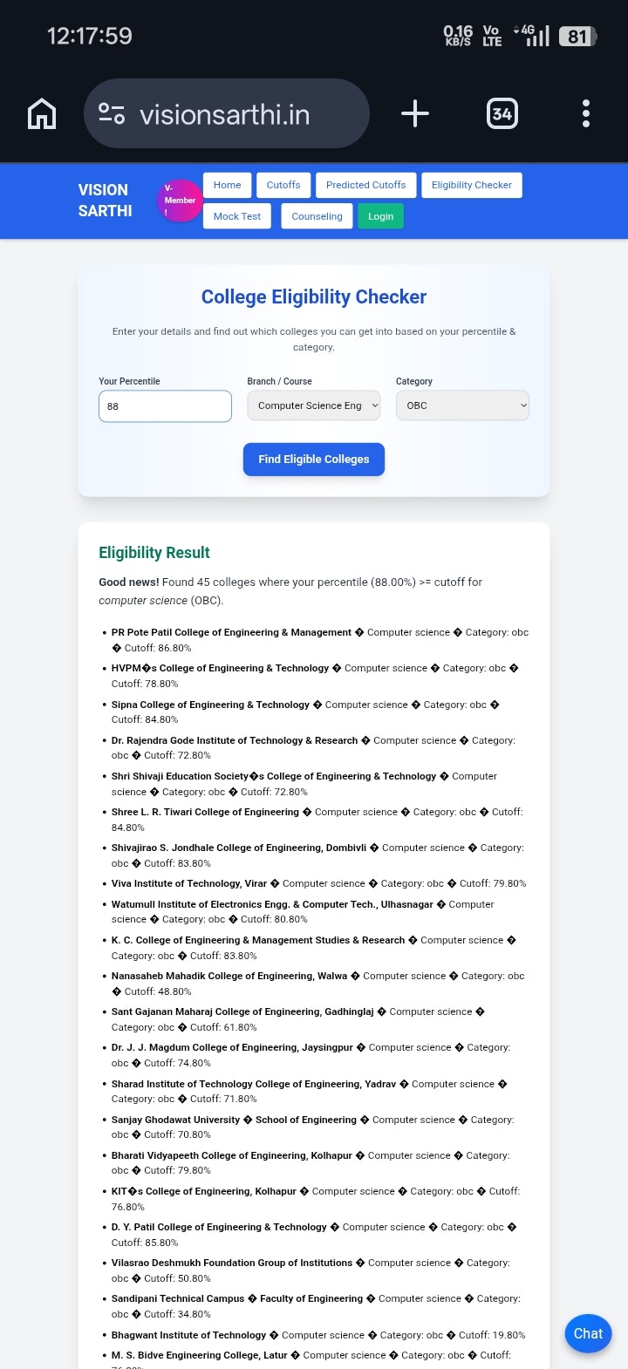This screenshot has height=1369, width=628.
Task: Open the browser three-dot menu
Action: [x=585, y=113]
